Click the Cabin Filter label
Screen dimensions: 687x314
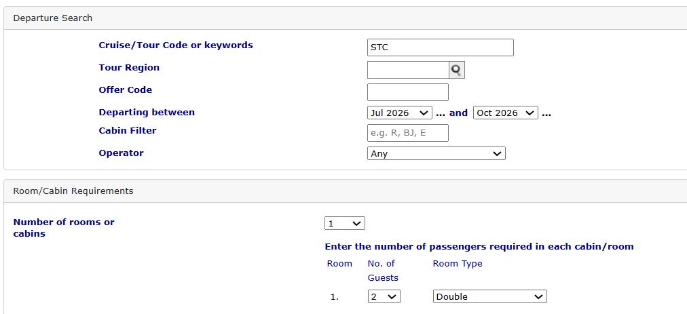[128, 131]
